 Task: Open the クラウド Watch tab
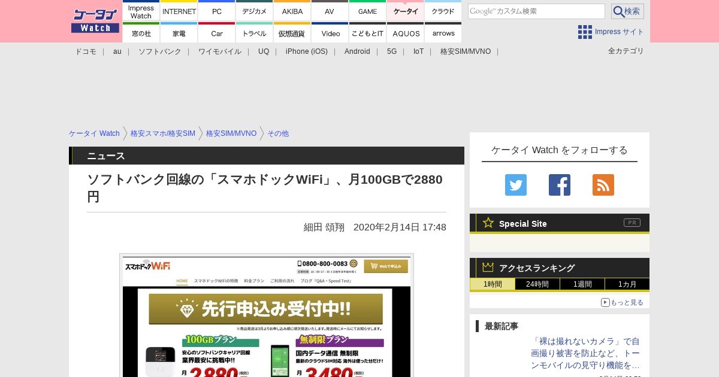[443, 11]
